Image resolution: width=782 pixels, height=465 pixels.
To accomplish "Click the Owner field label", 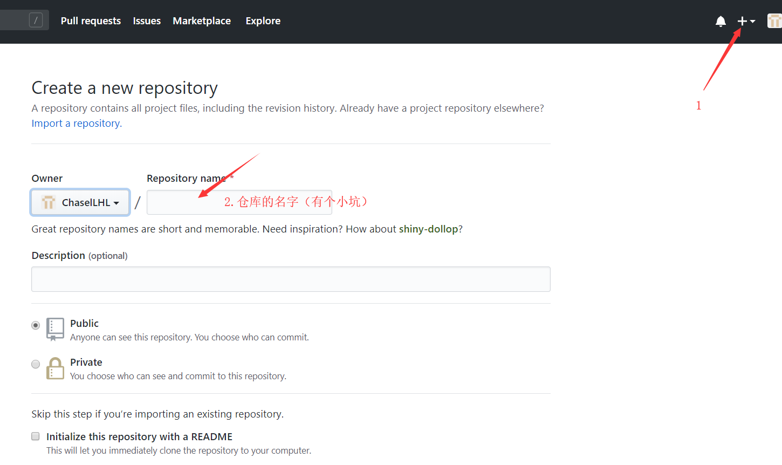I will click(x=47, y=178).
